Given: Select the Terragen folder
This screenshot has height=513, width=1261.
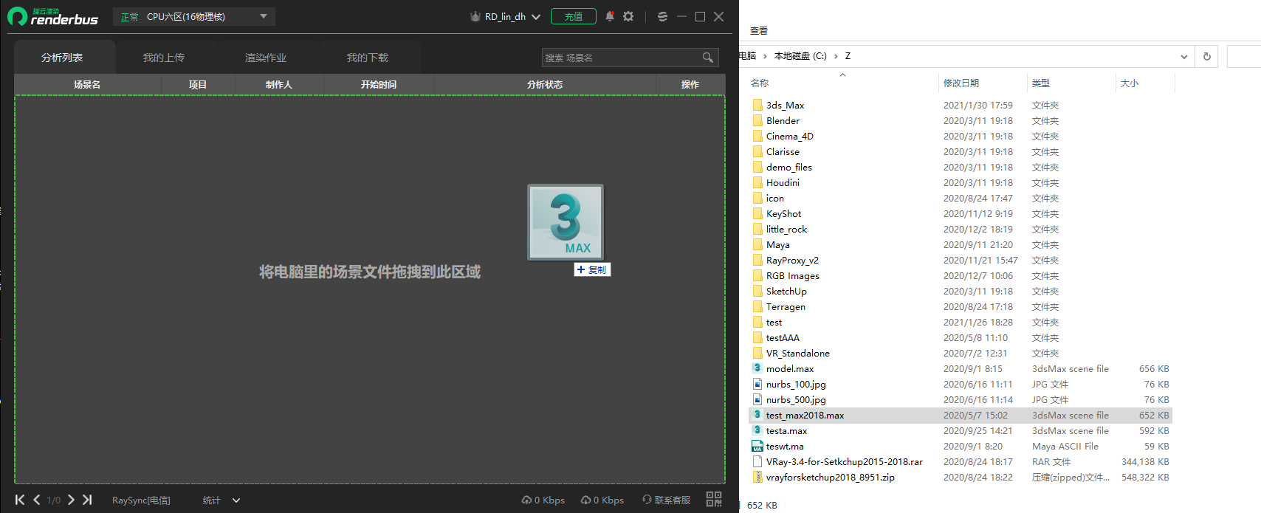Looking at the screenshot, I should click(x=786, y=306).
